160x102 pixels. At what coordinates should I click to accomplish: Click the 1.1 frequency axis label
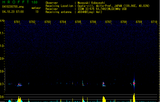[x=2, y=33]
